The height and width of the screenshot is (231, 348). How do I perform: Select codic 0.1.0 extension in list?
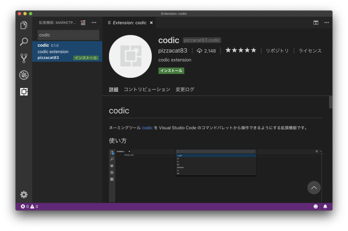pos(67,51)
